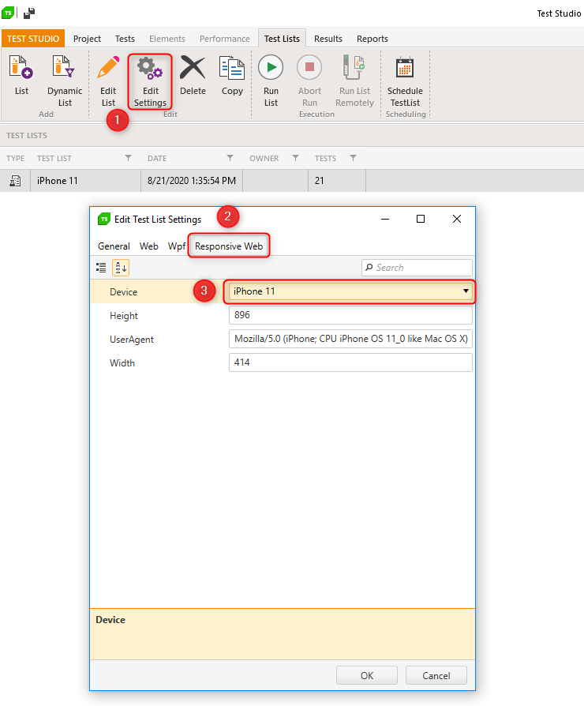
Task: Delete the selected test list
Action: tap(193, 76)
